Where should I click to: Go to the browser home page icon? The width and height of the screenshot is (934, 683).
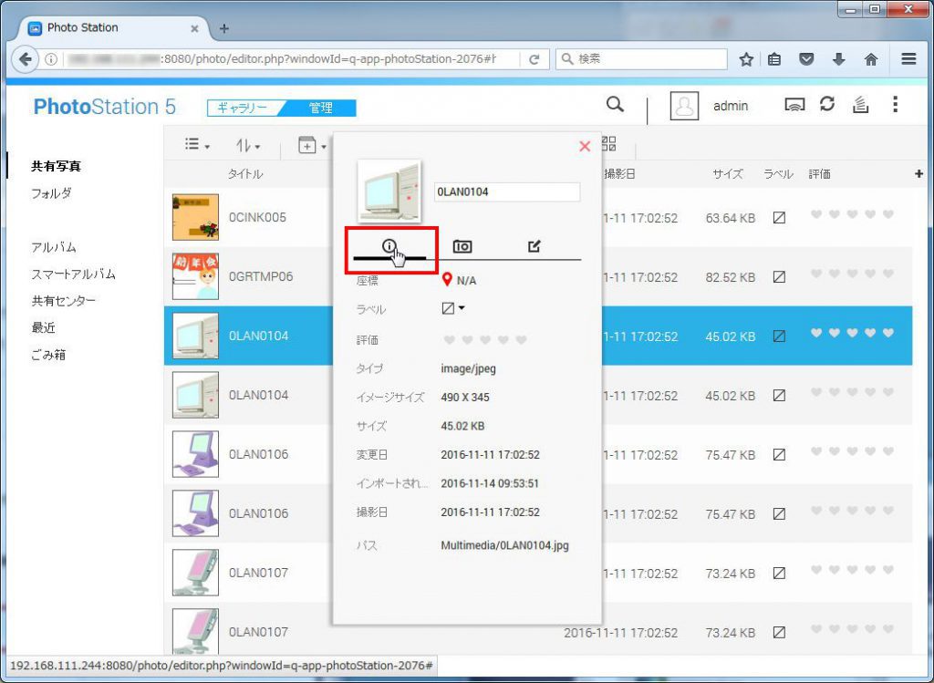[871, 59]
